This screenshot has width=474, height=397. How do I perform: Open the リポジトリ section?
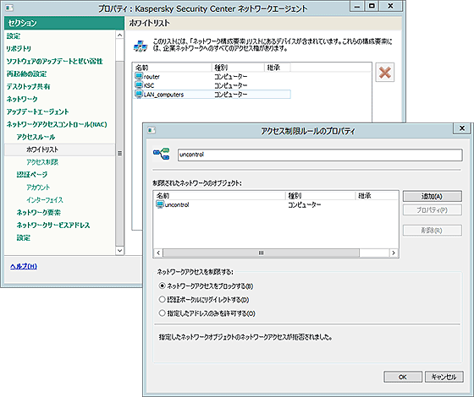pyautogui.click(x=19, y=49)
